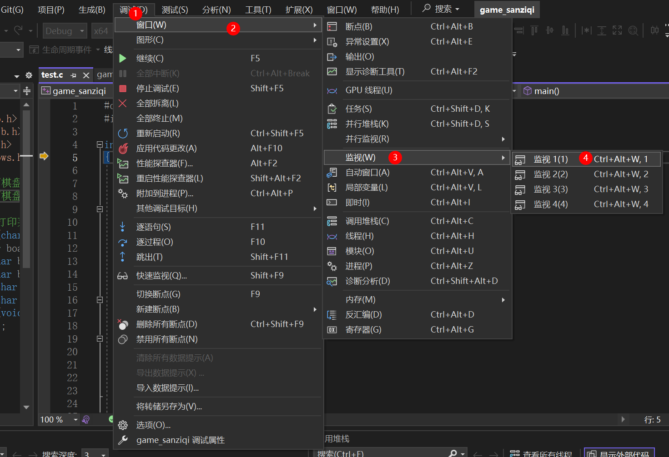Collapse the code fold at line 9
669x457 pixels.
pyautogui.click(x=100, y=209)
